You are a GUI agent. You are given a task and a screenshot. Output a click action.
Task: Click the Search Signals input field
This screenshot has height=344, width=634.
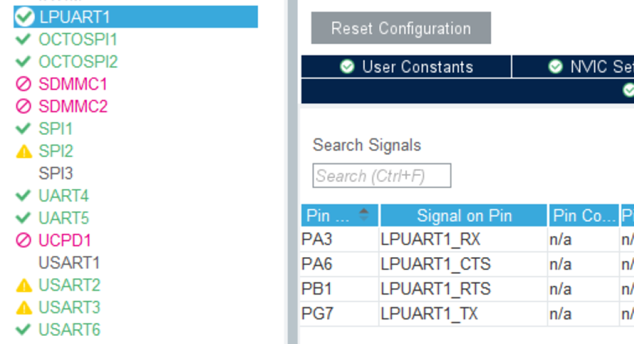point(382,176)
